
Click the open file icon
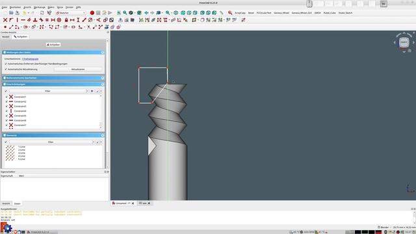[x=11, y=13]
